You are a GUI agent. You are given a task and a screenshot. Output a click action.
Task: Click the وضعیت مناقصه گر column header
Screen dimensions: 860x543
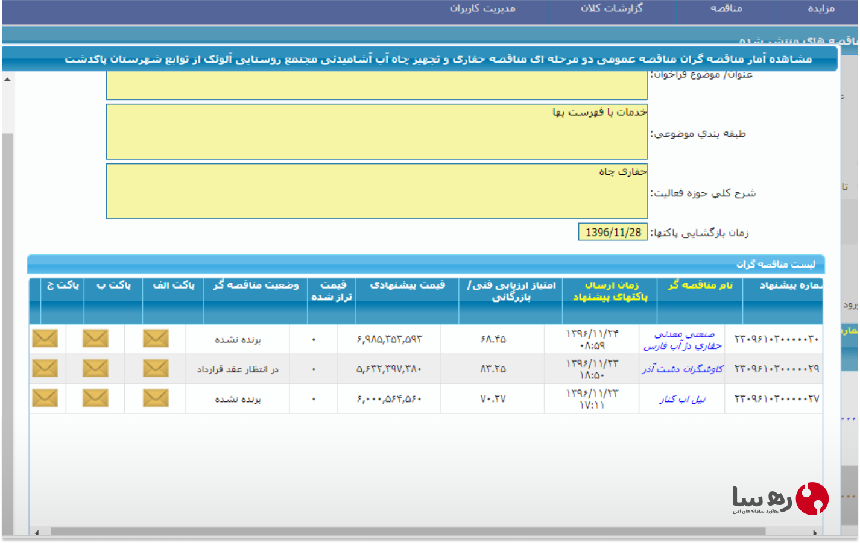coord(256,285)
